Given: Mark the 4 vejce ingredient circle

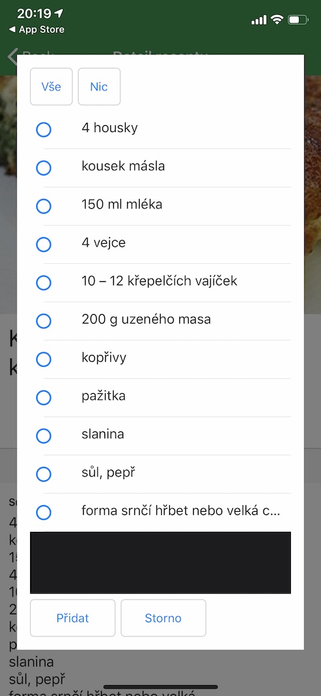Looking at the screenshot, I should point(43,245).
